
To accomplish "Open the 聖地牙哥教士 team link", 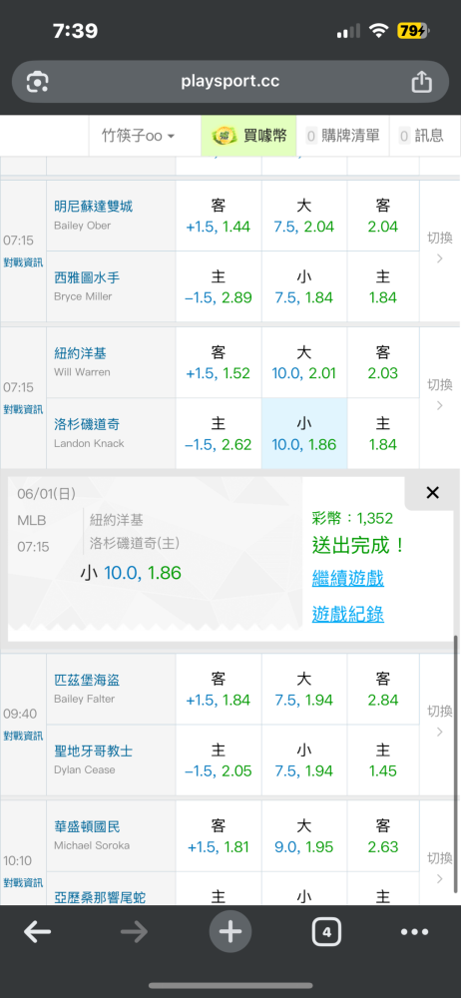I will coord(93,751).
